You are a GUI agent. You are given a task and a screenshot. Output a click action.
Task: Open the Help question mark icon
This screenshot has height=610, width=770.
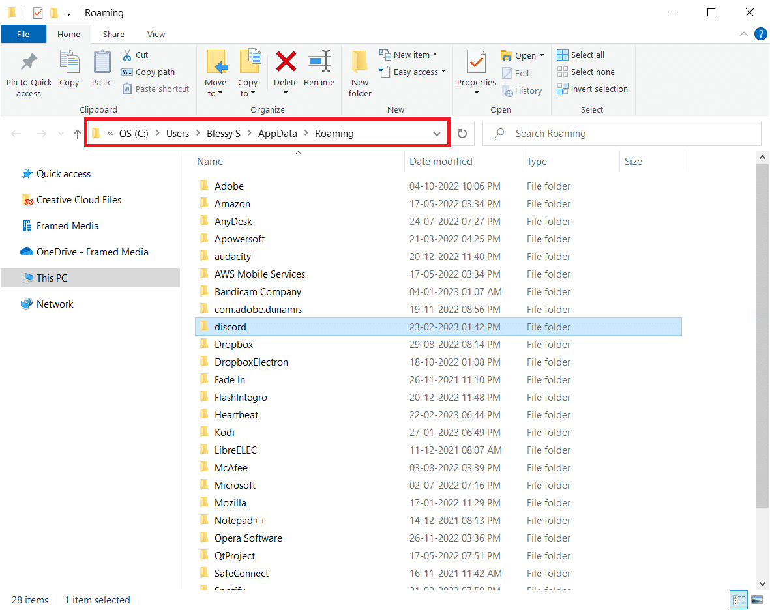click(760, 34)
